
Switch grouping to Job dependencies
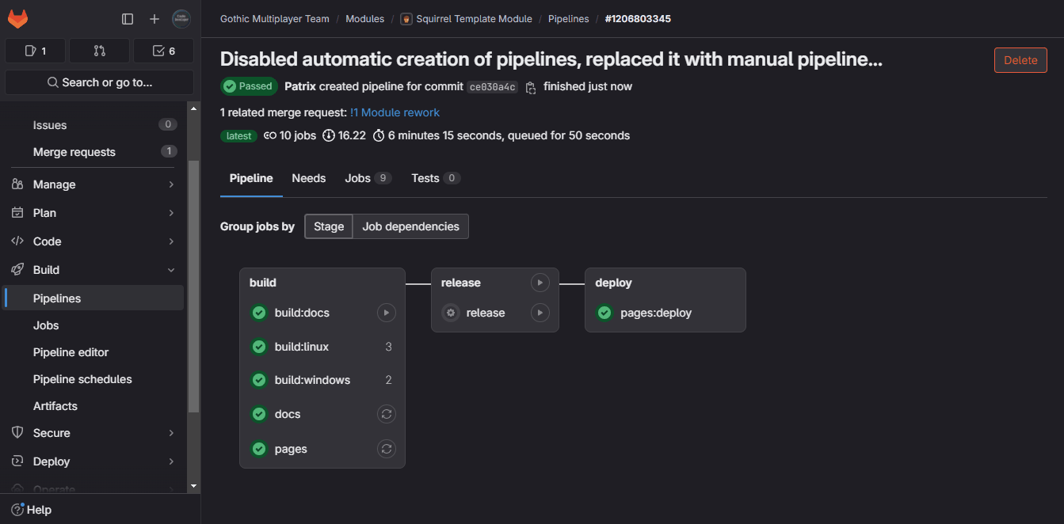pyautogui.click(x=410, y=226)
